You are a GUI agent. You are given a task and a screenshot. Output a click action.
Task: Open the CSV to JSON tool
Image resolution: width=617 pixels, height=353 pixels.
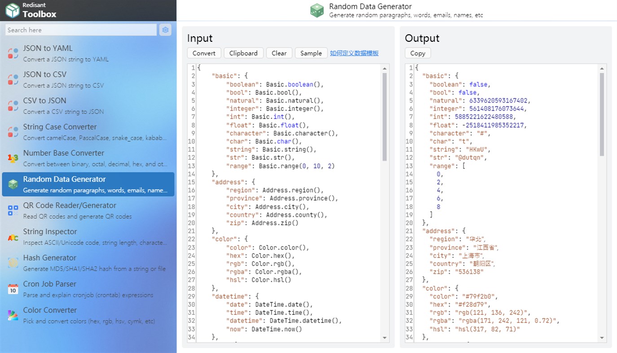click(x=88, y=106)
